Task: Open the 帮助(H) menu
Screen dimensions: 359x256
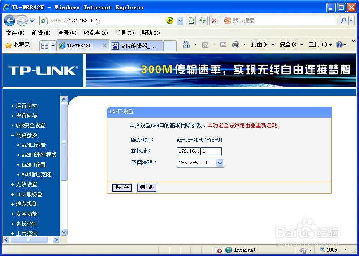Action: coord(151,33)
